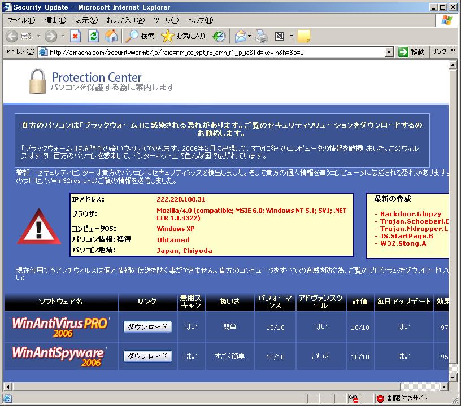Open the File (ファイル) menu
Image resolution: width=461 pixels, height=406 pixels.
click(x=21, y=20)
